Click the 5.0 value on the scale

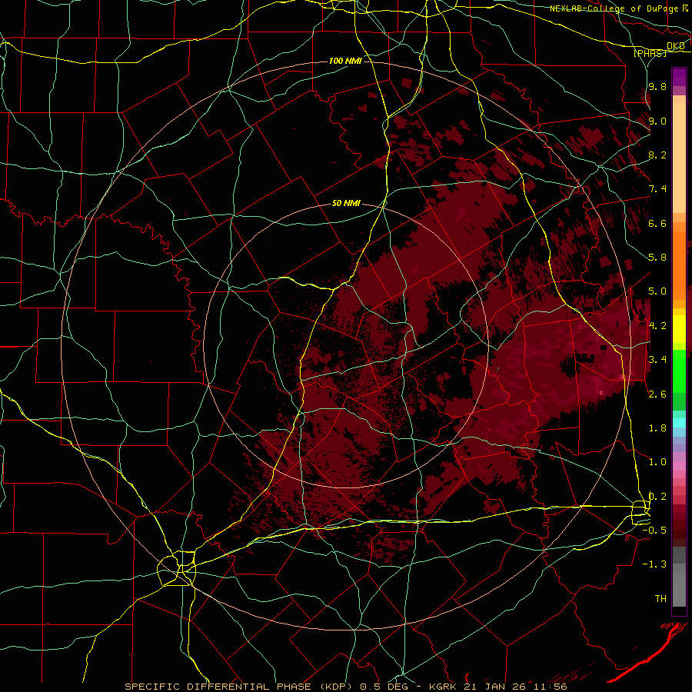point(657,291)
